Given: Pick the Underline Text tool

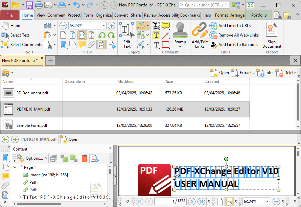Looking at the screenshot, I should 156,45.
